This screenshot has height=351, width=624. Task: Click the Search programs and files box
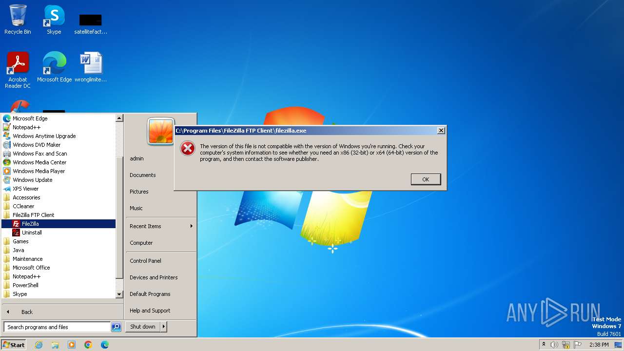(x=57, y=327)
